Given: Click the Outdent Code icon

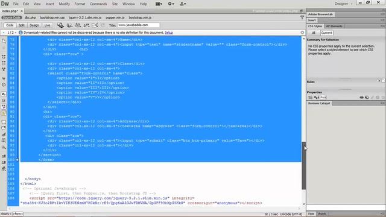Looking at the screenshot, I should coord(4,162).
